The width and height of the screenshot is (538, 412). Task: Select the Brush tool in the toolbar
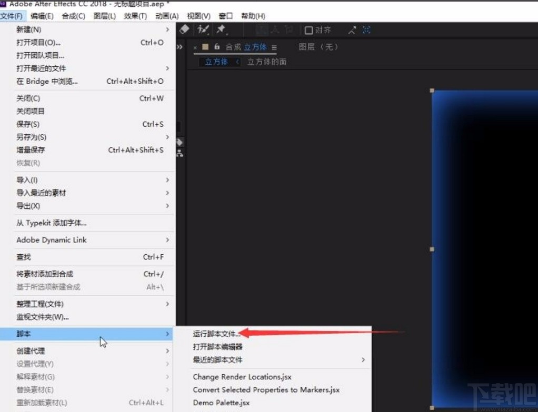click(x=202, y=29)
